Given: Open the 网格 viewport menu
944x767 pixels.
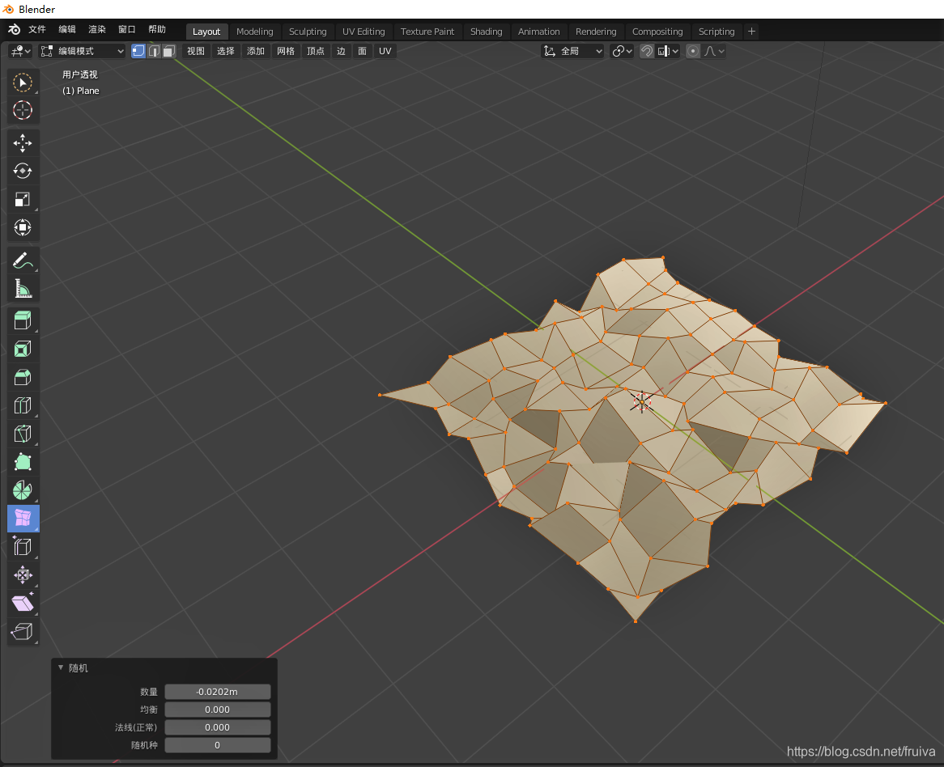Looking at the screenshot, I should coord(286,51).
